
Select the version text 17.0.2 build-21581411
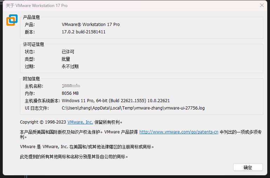click(84, 32)
